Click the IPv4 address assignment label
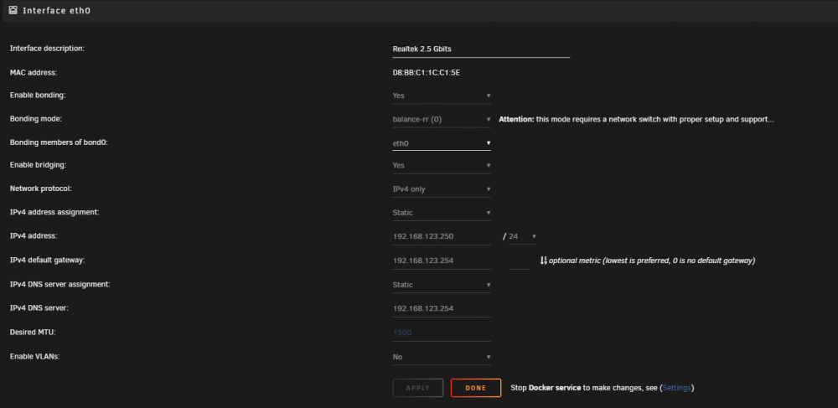The image size is (838, 408). click(54, 212)
